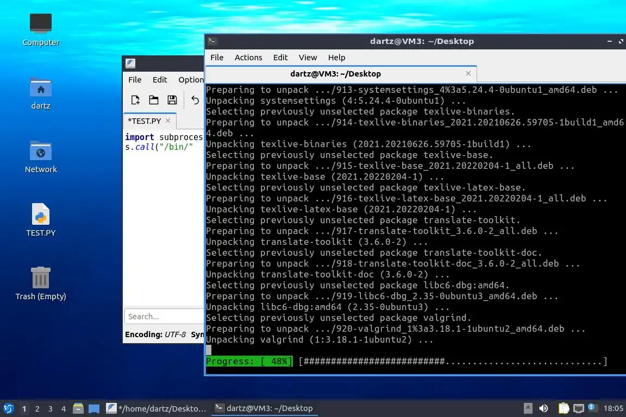The image size is (626, 417).
Task: Click the 18:05 clock in the tray
Action: click(613, 408)
